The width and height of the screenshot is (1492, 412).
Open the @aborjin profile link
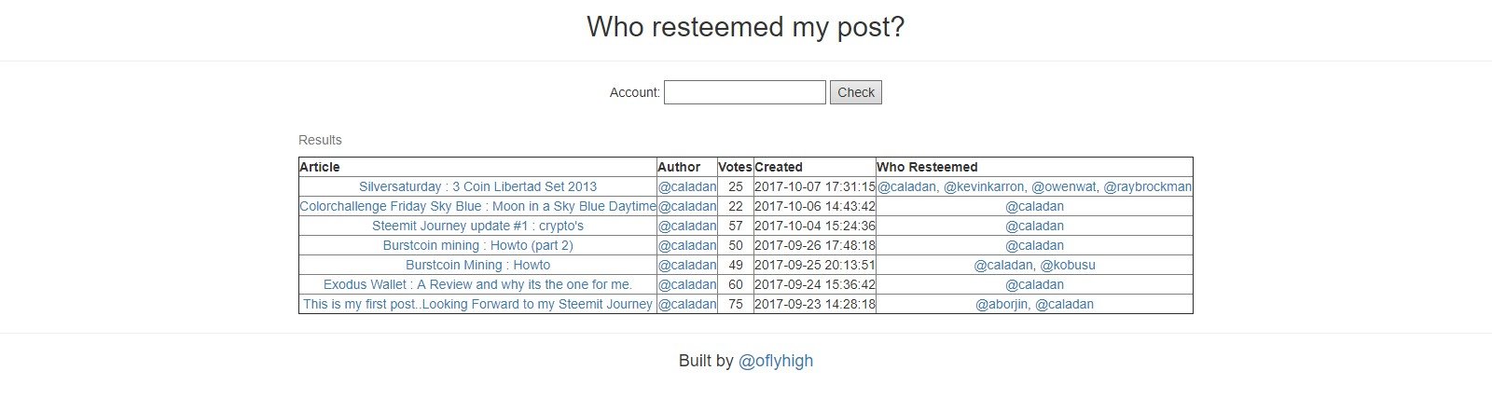click(1002, 304)
